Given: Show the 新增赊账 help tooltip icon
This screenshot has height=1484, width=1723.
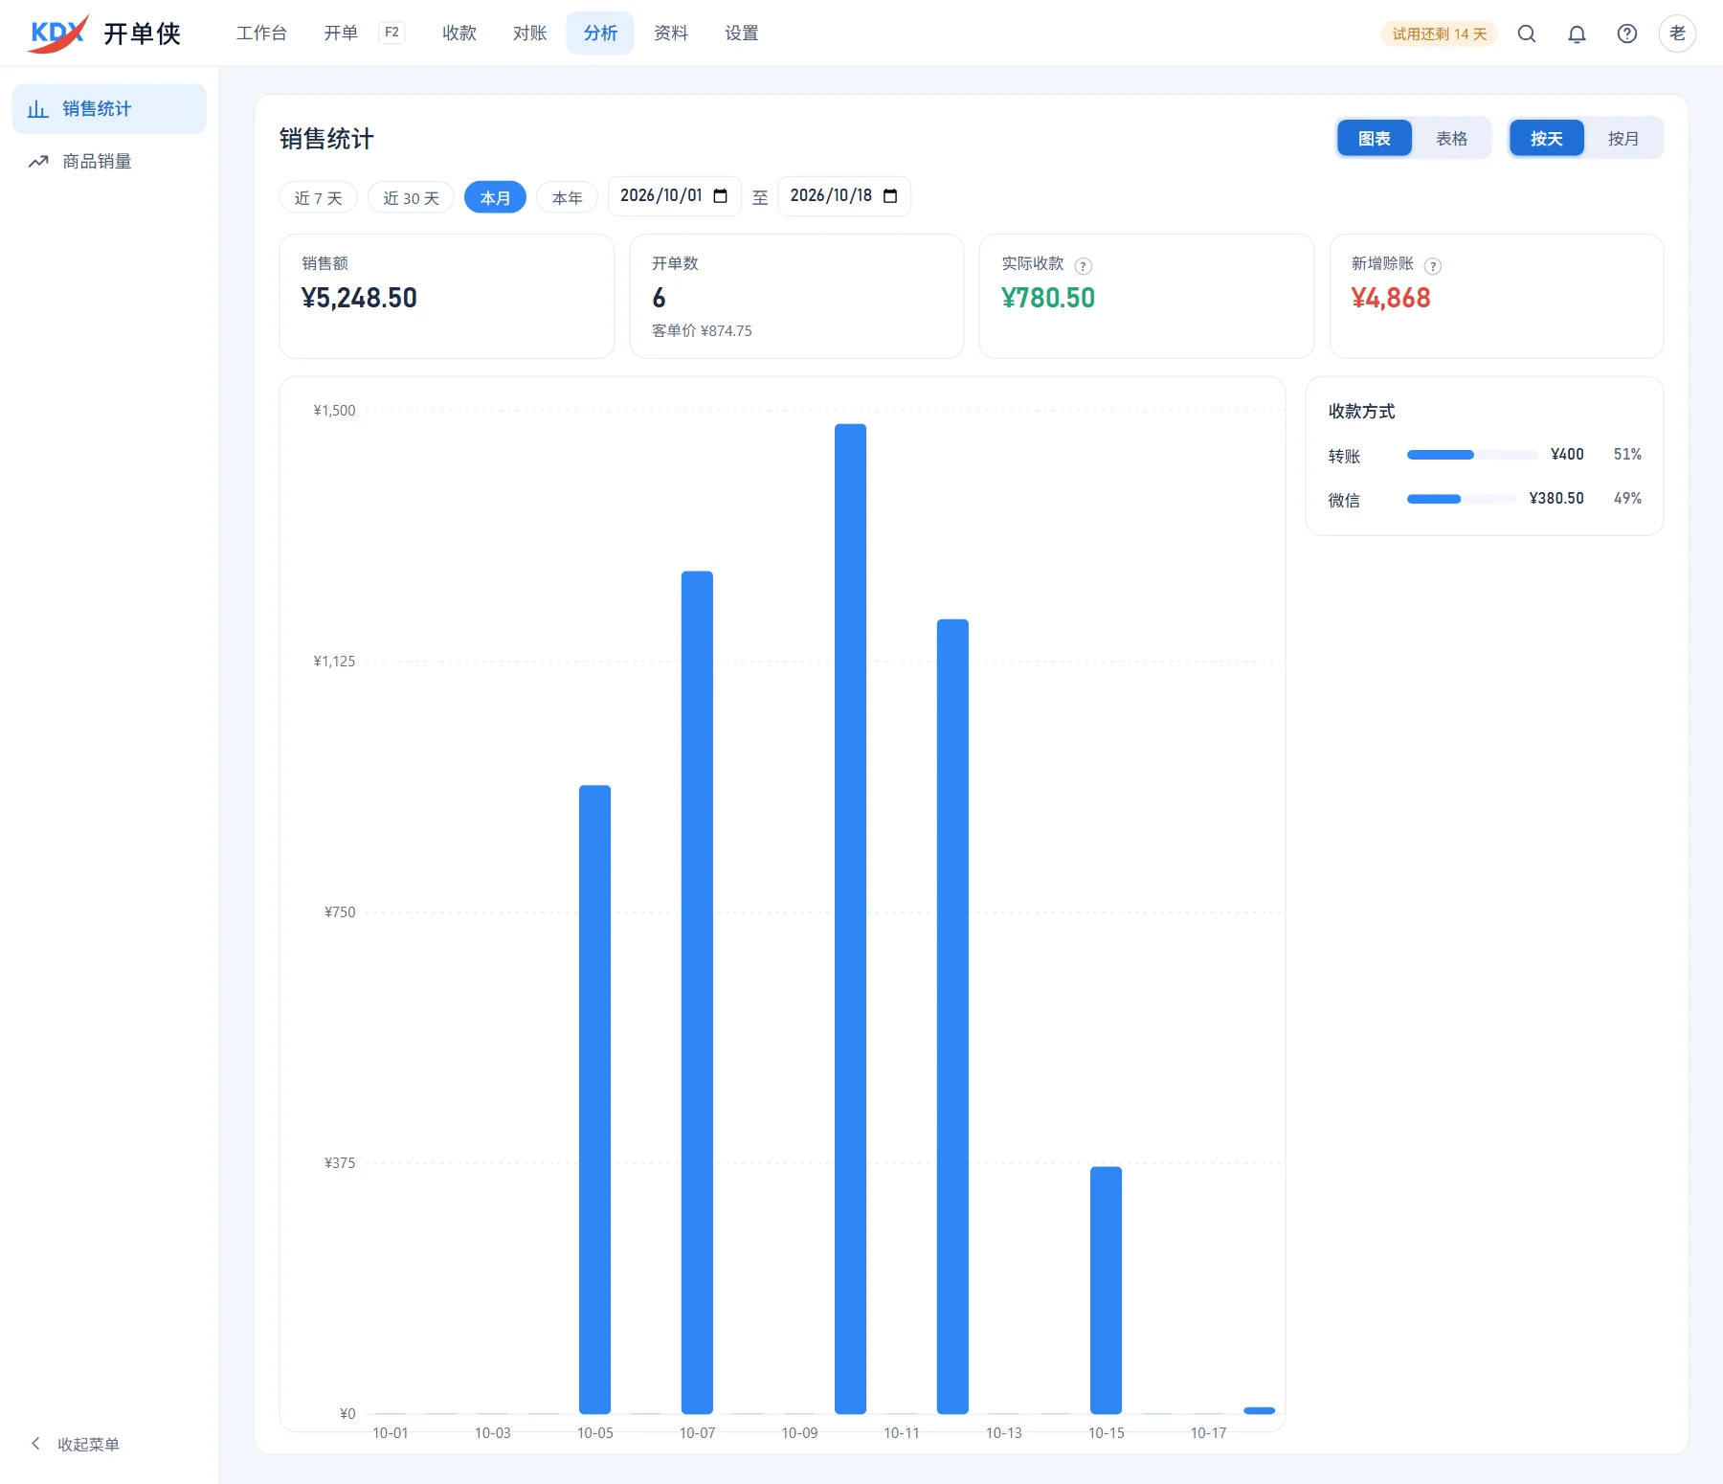Looking at the screenshot, I should coord(1433,266).
